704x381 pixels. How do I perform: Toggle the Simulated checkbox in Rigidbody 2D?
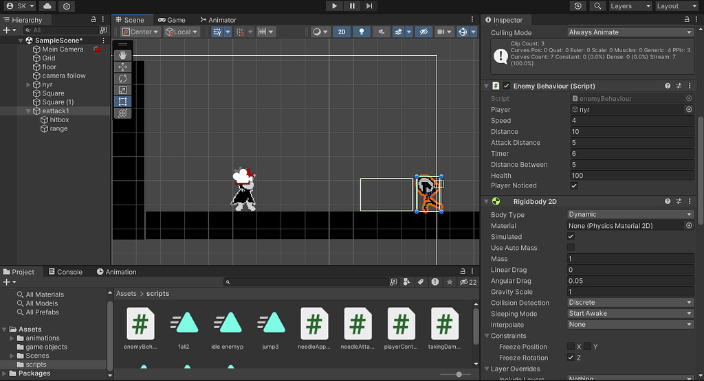coord(571,237)
